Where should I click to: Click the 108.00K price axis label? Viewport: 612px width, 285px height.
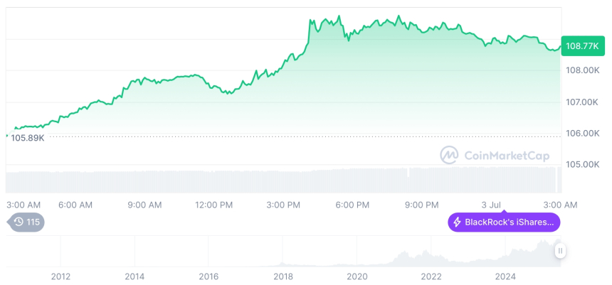(582, 70)
